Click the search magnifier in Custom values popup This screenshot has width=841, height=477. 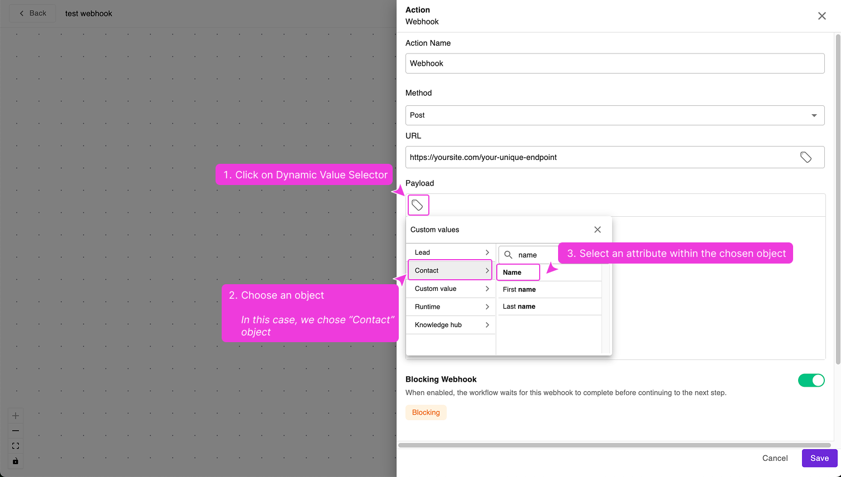pyautogui.click(x=508, y=255)
